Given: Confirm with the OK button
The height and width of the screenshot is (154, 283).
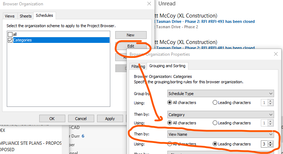Looking at the screenshot, I should pyautogui.click(x=52, y=119).
